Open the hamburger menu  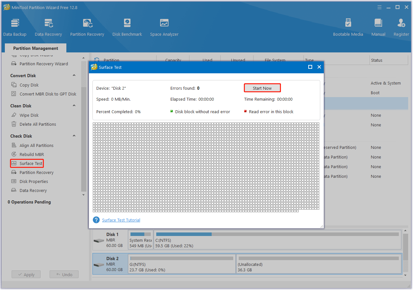click(x=379, y=7)
